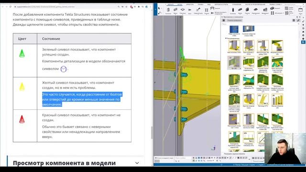Open the first ribbon tab (Steel)
306x172 pixels.
coord(171,4)
